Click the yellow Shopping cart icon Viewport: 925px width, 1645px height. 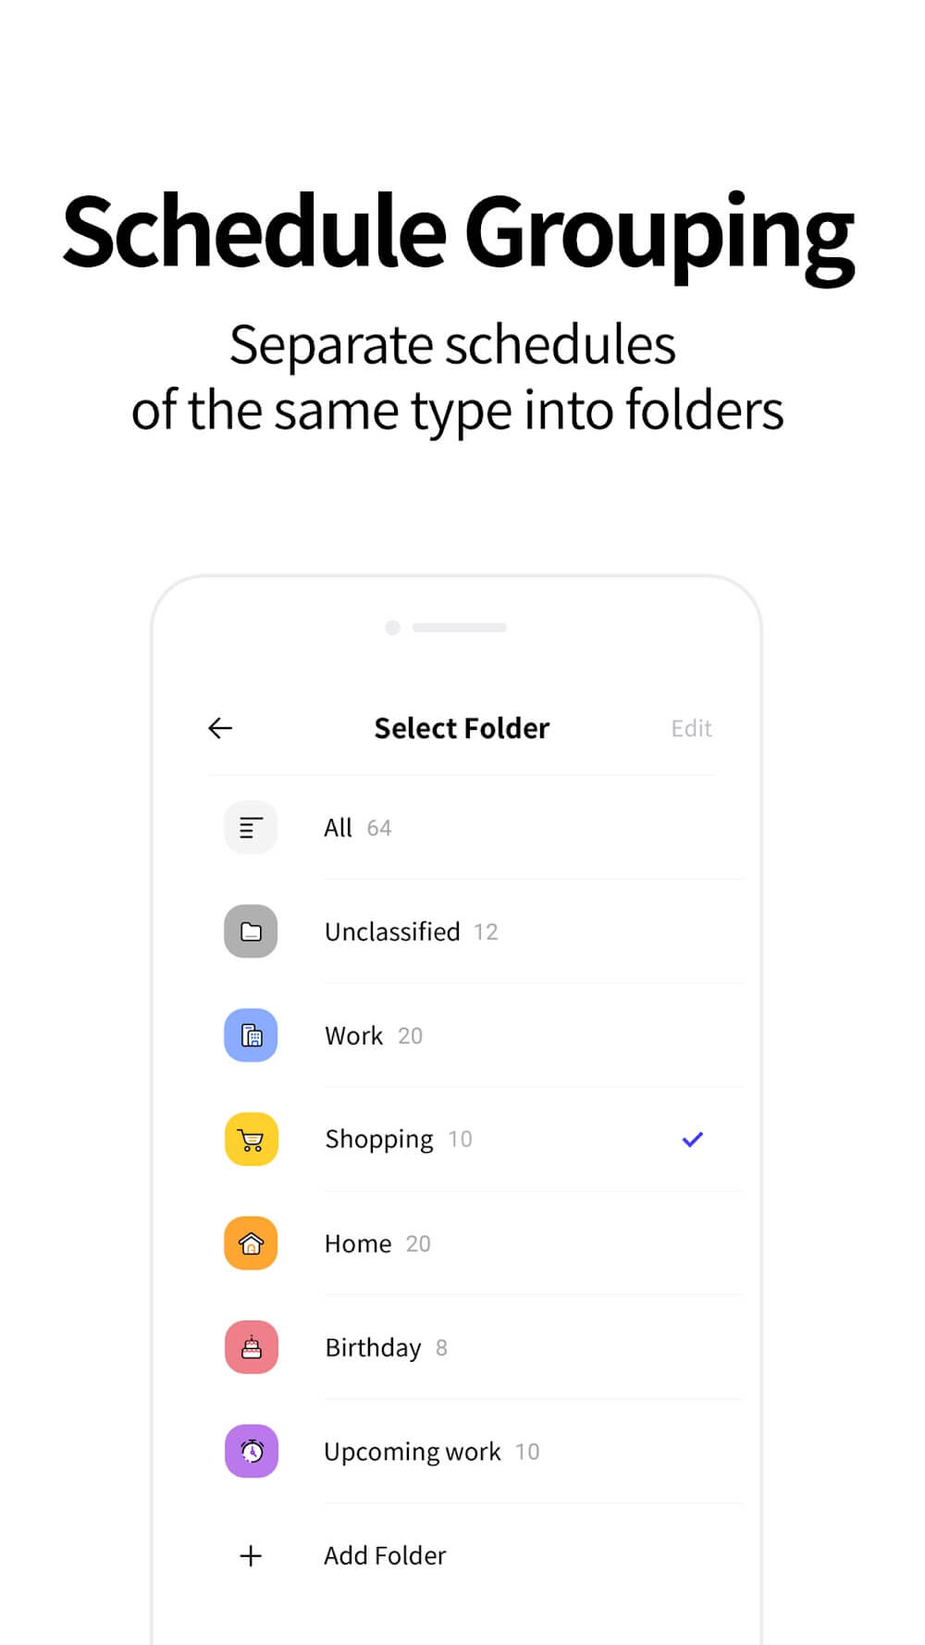coord(251,1139)
